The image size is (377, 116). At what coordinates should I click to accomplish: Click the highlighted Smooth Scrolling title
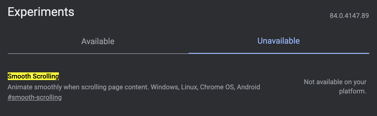tap(33, 76)
